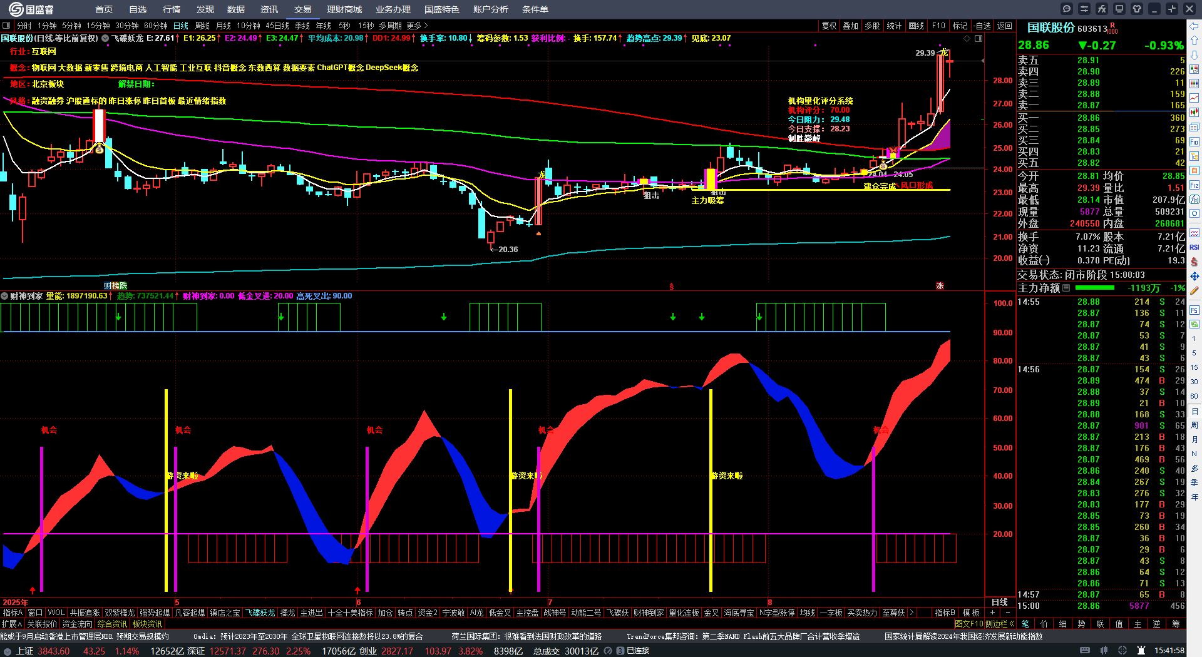Select the 周线 weekly period tab
1202x657 pixels.
pyautogui.click(x=202, y=26)
